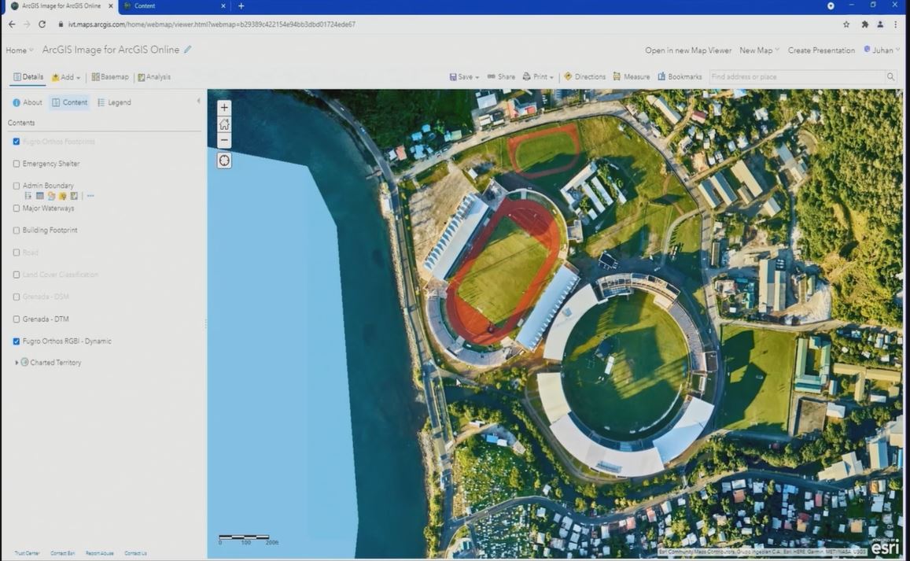910x561 pixels.
Task: Open browser menu three dots
Action: click(896, 24)
